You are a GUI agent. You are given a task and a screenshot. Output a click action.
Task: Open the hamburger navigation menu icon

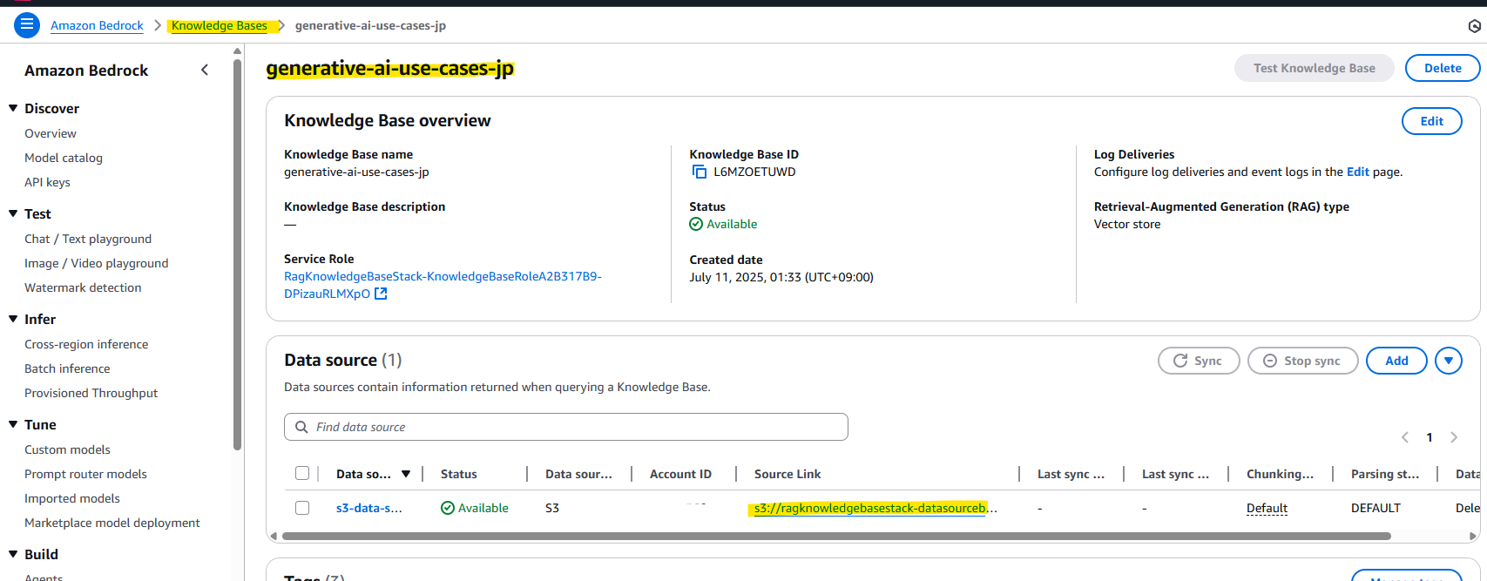pos(27,25)
